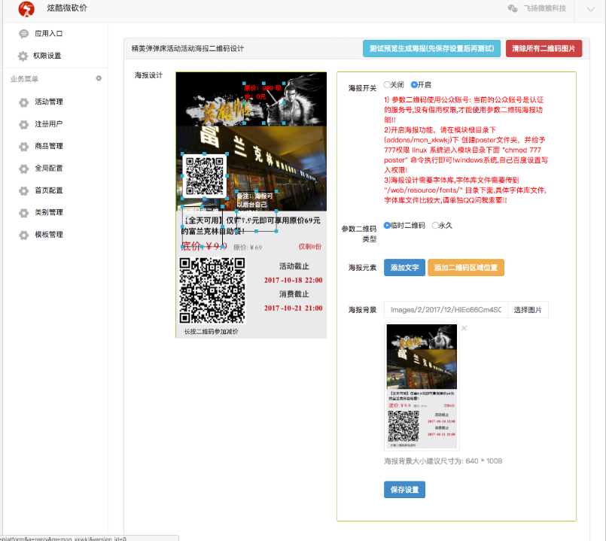Image resolution: width=606 pixels, height=541 pixels.
Task: Open 模板管理 menu item
Action: pos(49,235)
